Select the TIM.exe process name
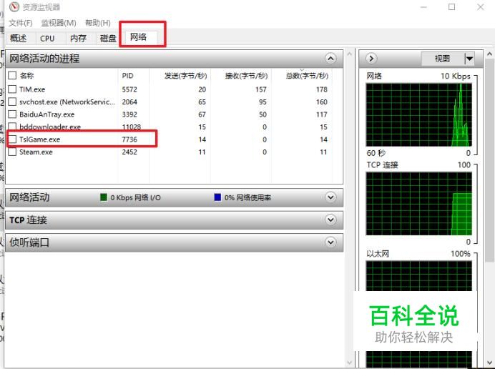The height and width of the screenshot is (369, 495). [x=32, y=89]
